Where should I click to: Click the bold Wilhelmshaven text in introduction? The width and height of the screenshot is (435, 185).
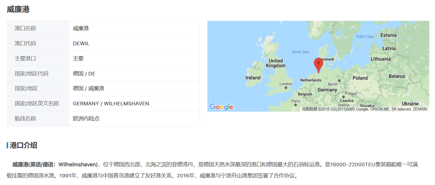(78, 165)
